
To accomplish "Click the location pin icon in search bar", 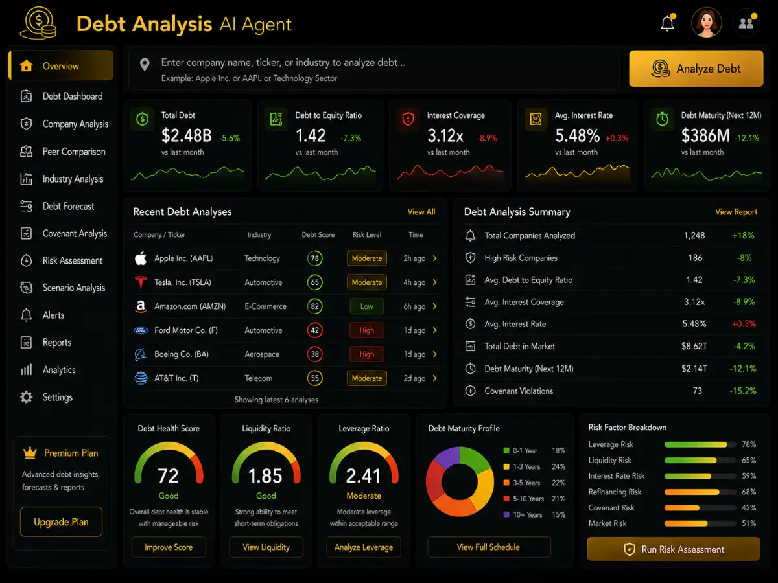I will [145, 63].
